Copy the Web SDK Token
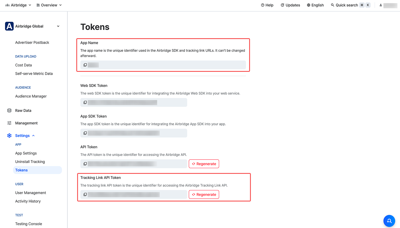The image size is (400, 228). coord(85,102)
